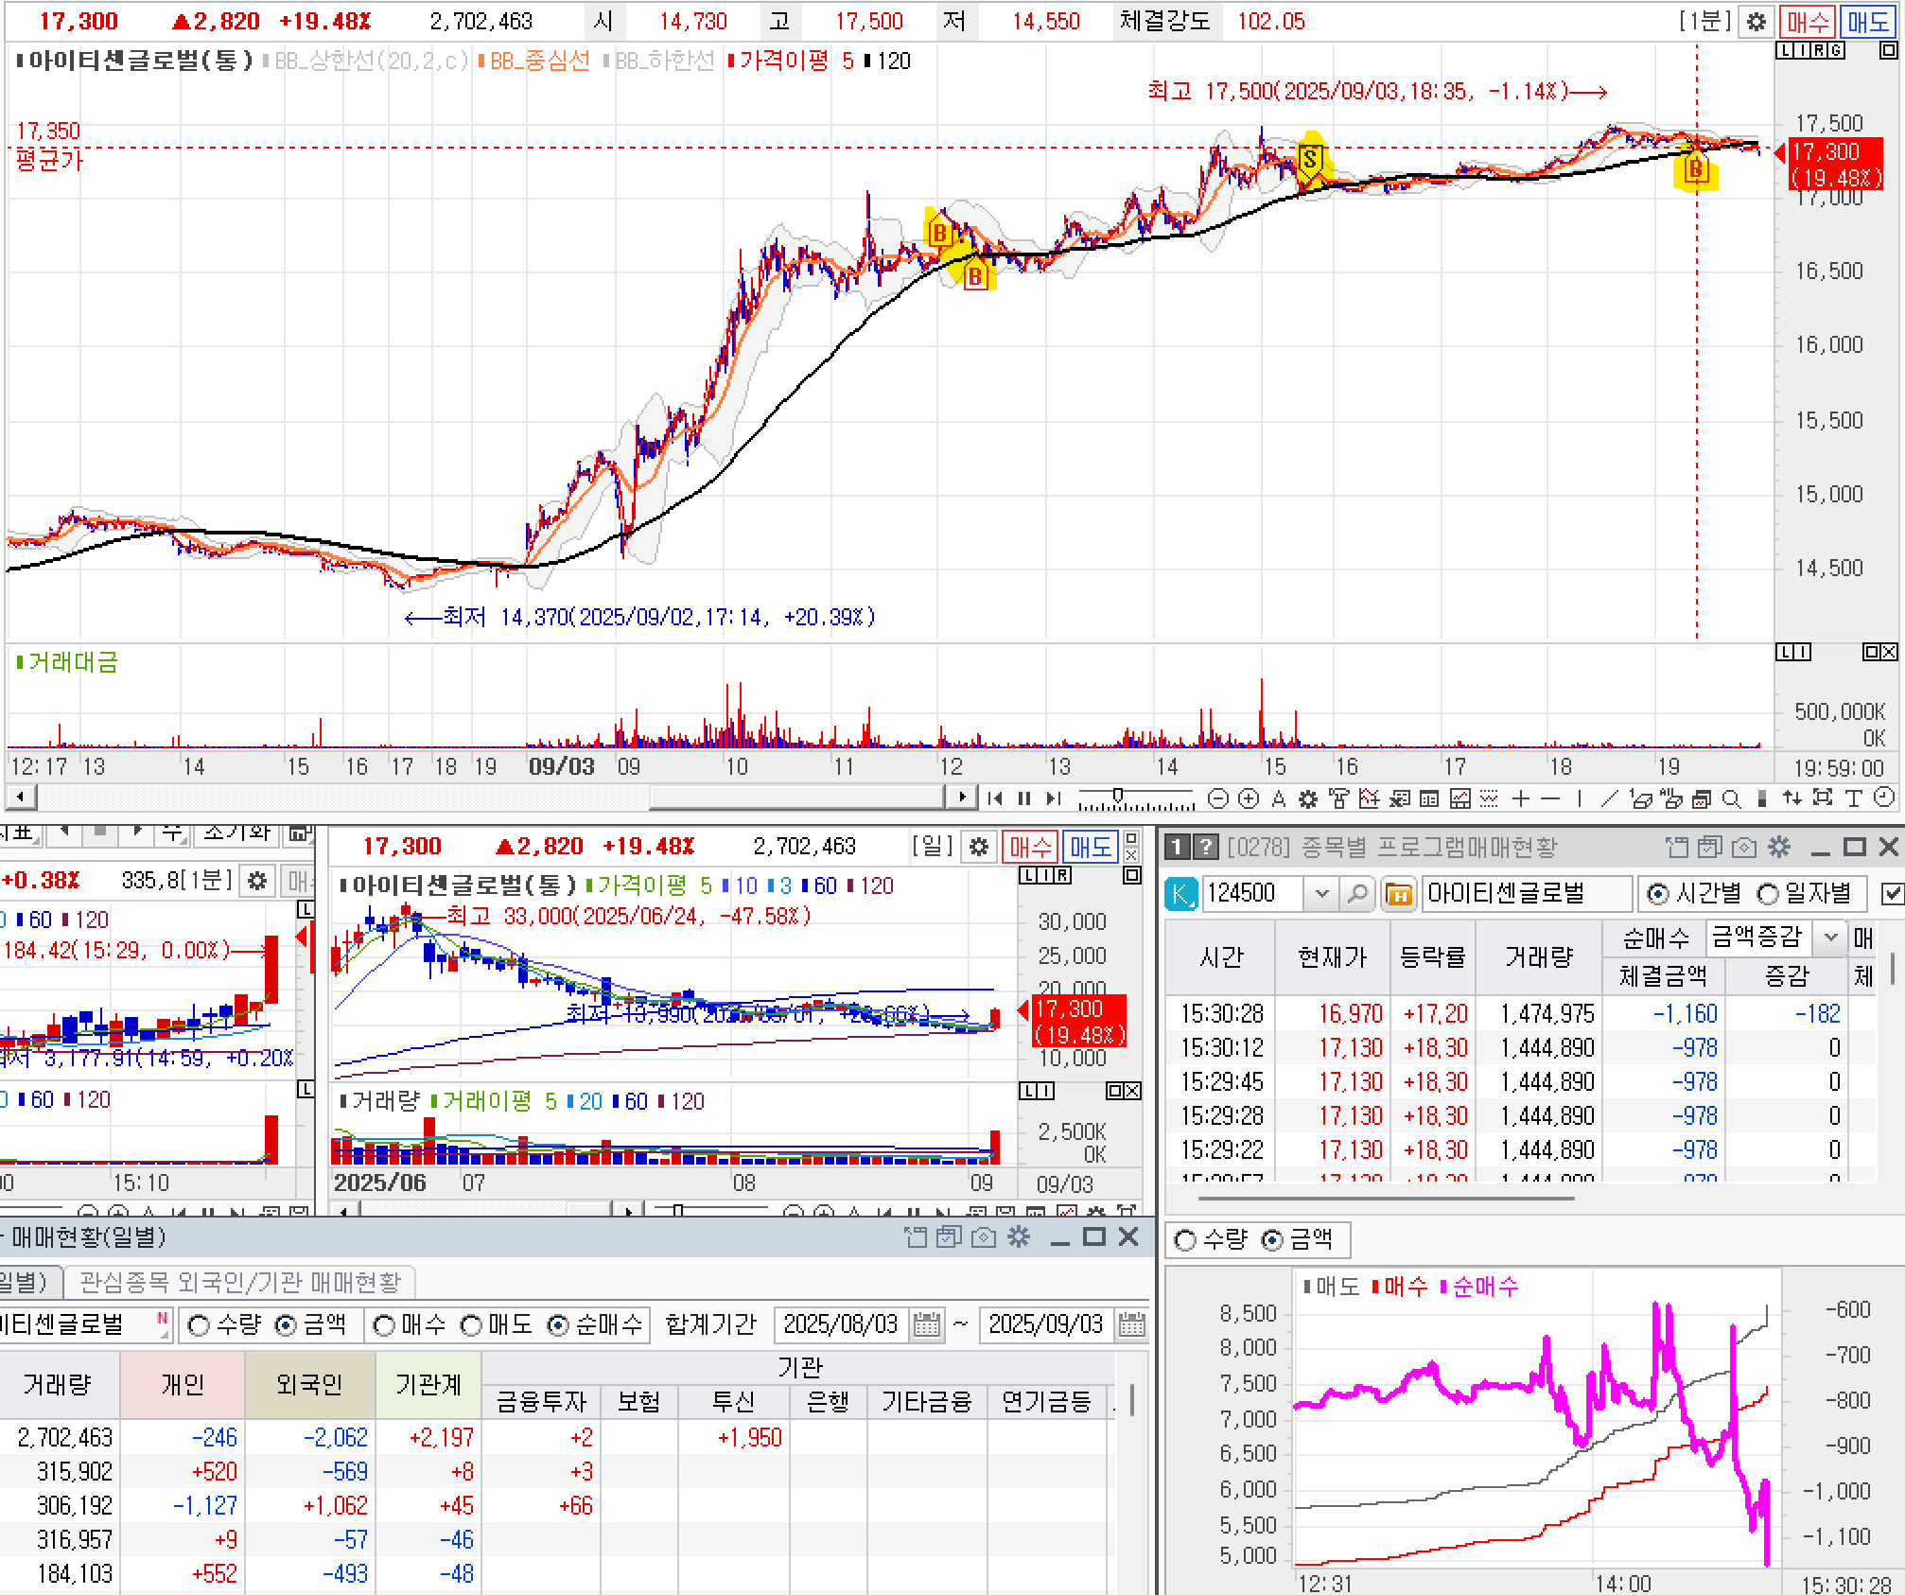Image resolution: width=1905 pixels, height=1595 pixels.
Task: Choose the 매도 radio in daily trading panel
Action: 471,1325
